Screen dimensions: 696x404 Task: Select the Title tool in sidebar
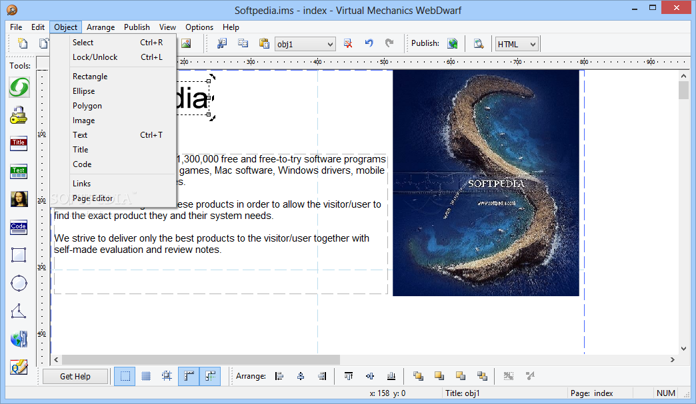coord(19,144)
